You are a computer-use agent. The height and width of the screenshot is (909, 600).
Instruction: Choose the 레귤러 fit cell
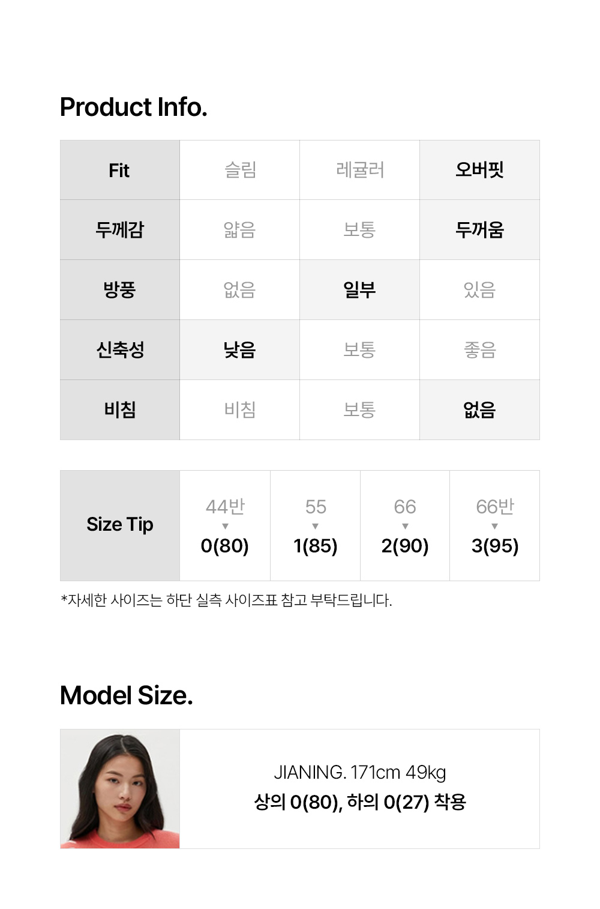[x=359, y=170]
